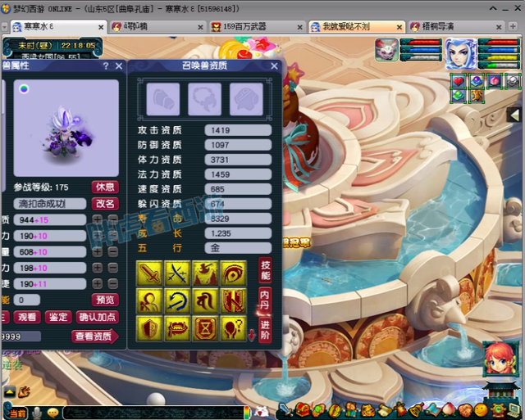Click the pet name field 滴扣命成功
Image resolution: width=525 pixels, height=420 pixels.
50,204
